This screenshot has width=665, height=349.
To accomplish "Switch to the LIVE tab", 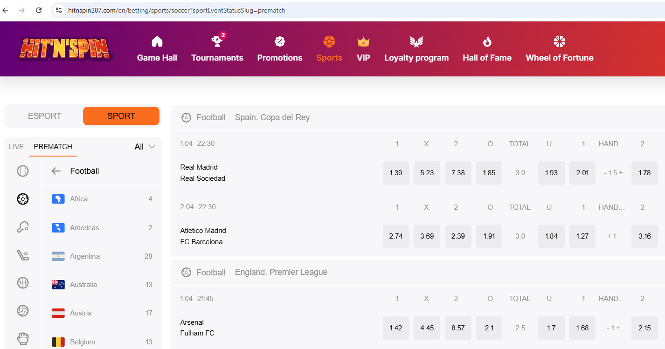I will 16,147.
